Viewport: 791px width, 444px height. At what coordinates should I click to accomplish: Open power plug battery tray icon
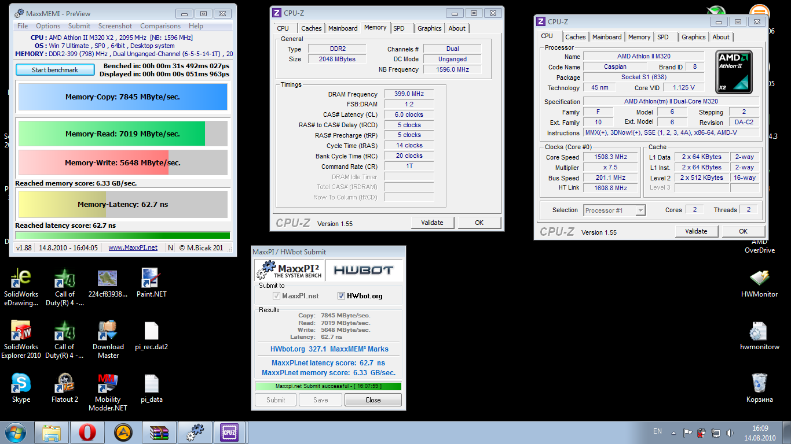tap(702, 432)
